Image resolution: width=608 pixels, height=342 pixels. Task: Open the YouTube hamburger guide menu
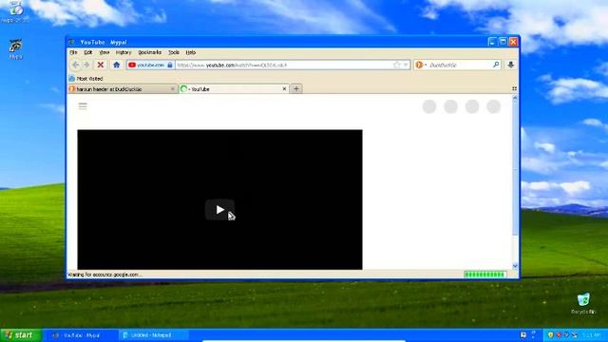pos(83,106)
